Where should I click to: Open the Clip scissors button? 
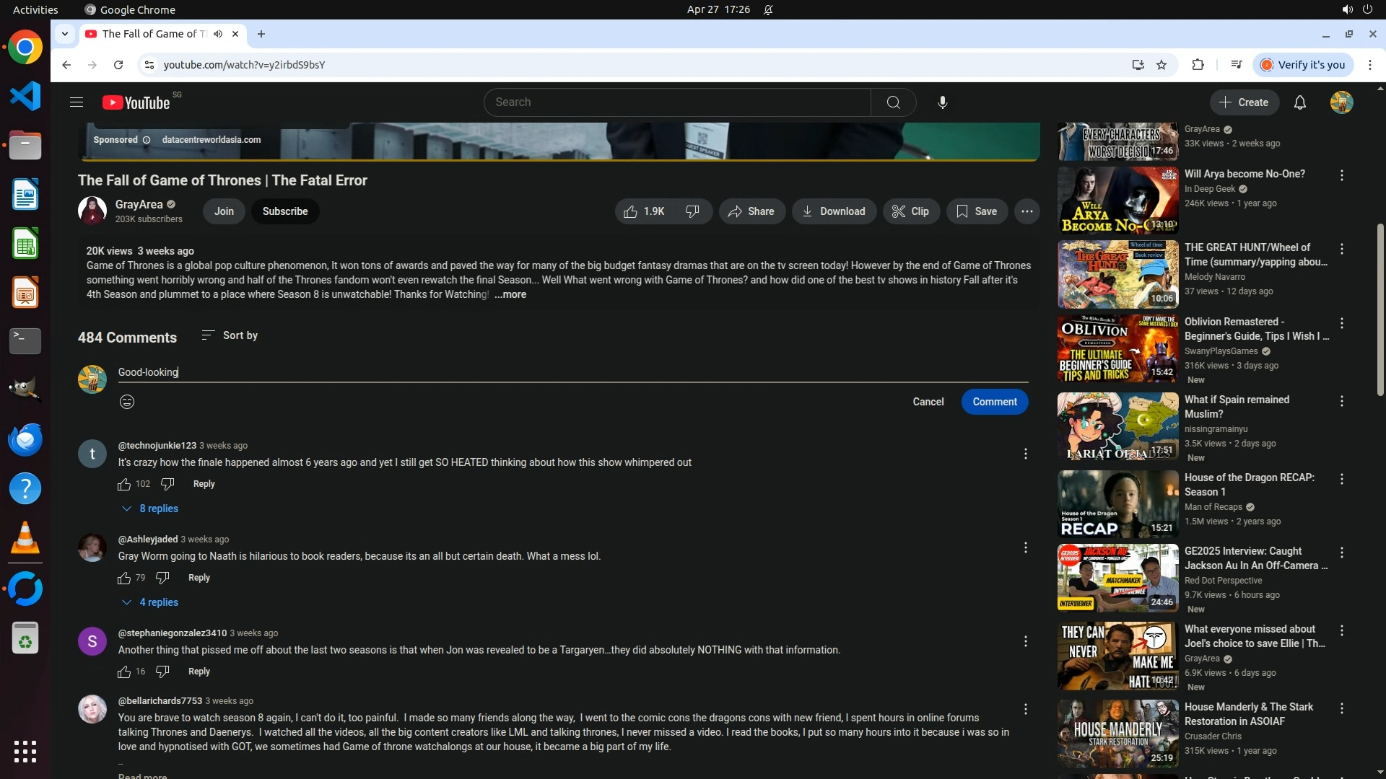tap(910, 211)
